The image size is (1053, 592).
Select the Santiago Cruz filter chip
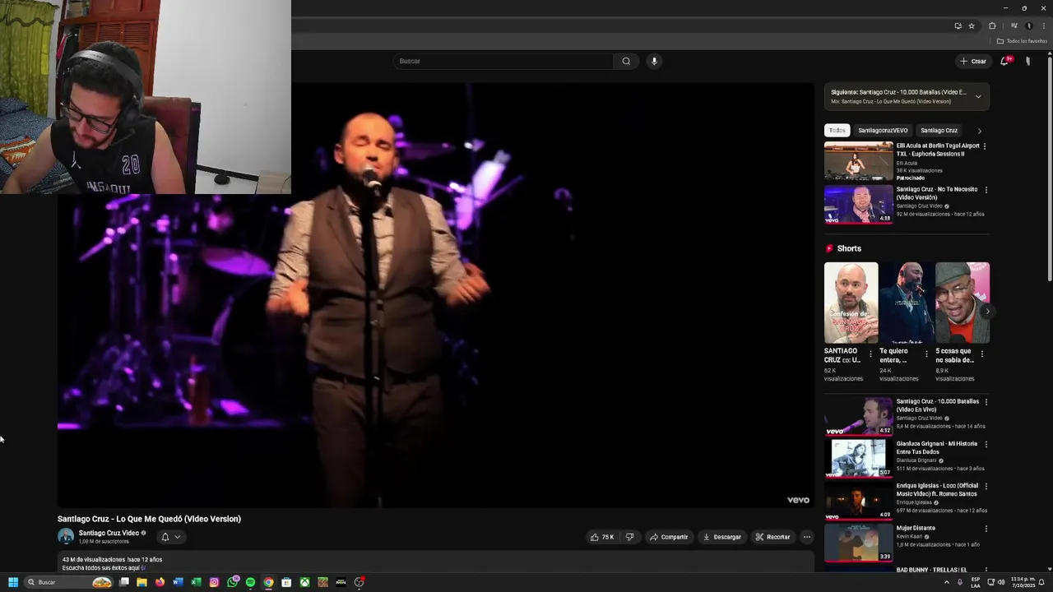point(939,130)
